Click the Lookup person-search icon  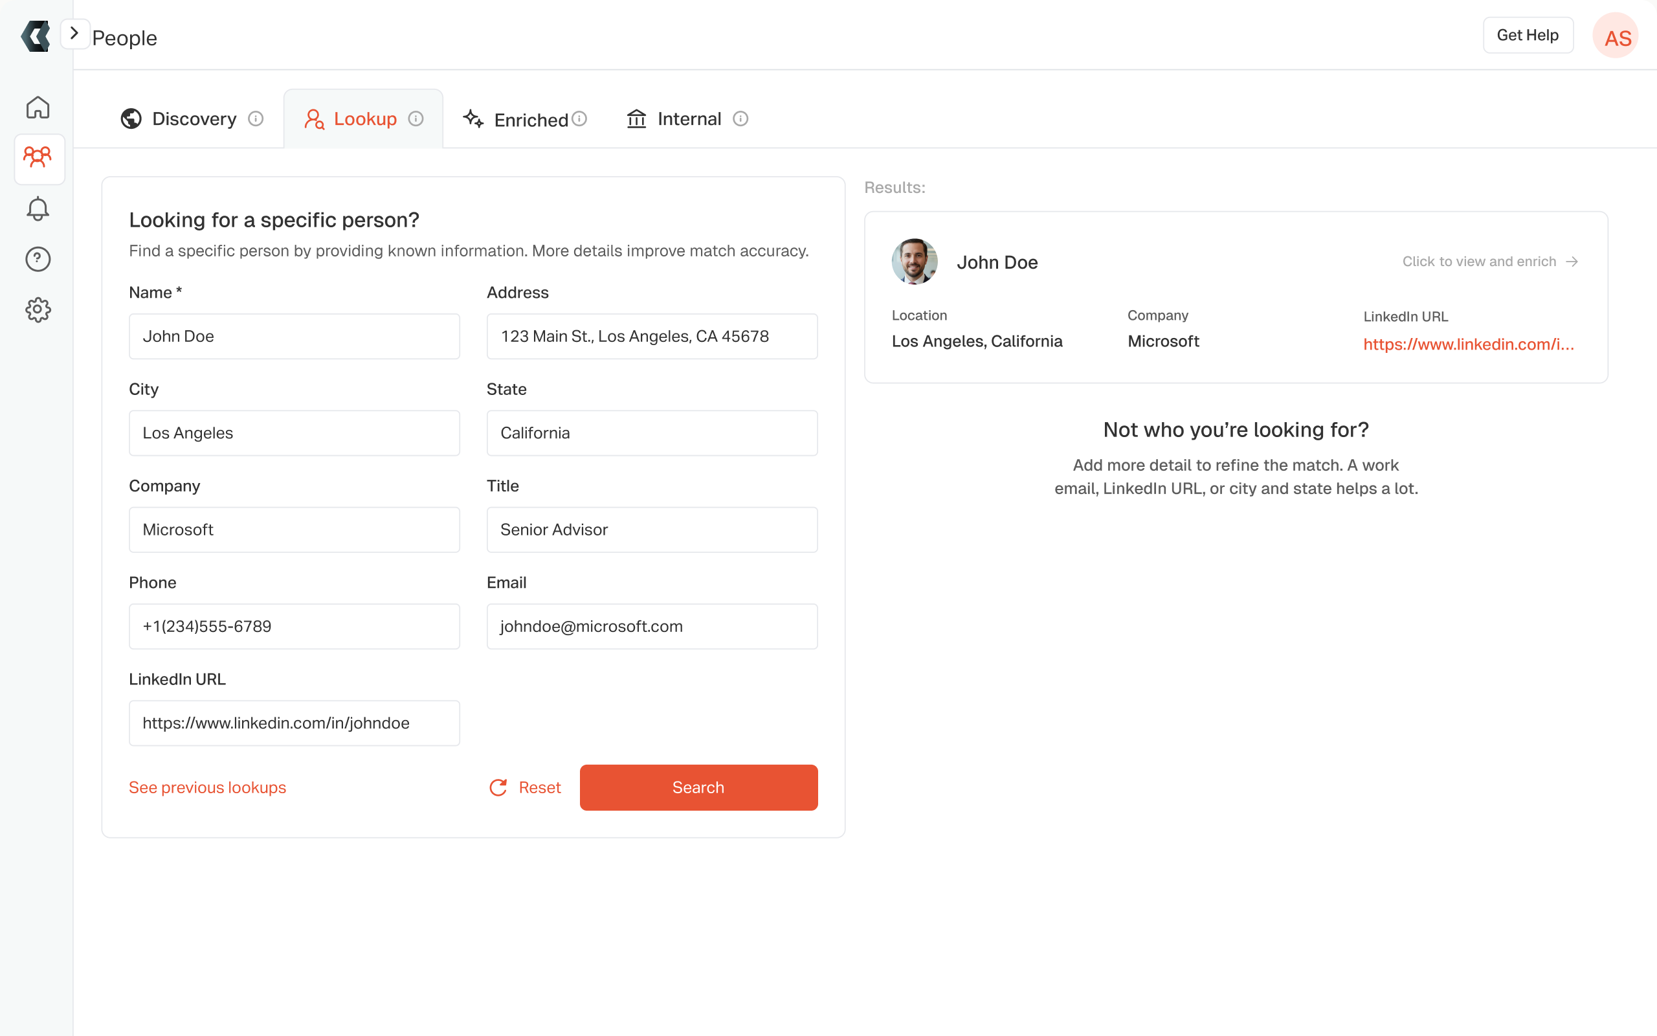315,119
